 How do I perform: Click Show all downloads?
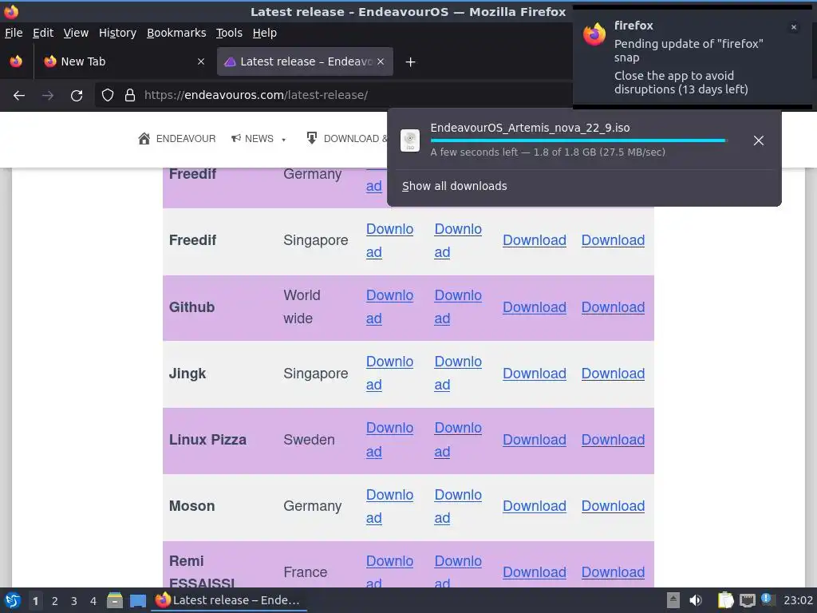point(454,186)
